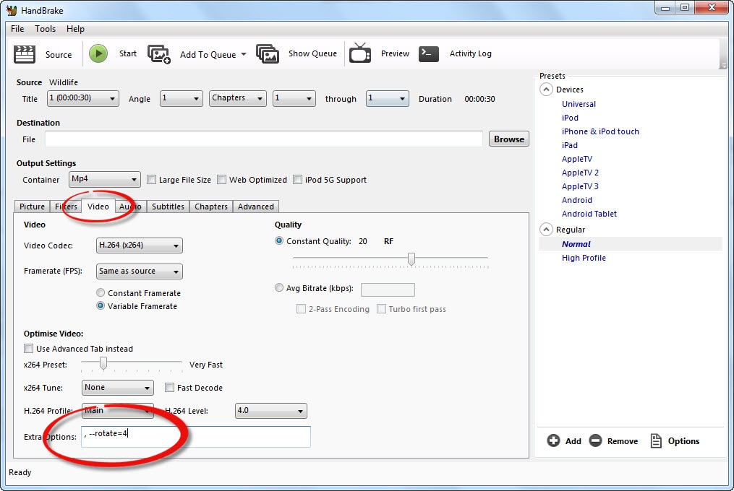Screen dimensions: 734x491
Task: Select the Android preset
Action: click(577, 200)
